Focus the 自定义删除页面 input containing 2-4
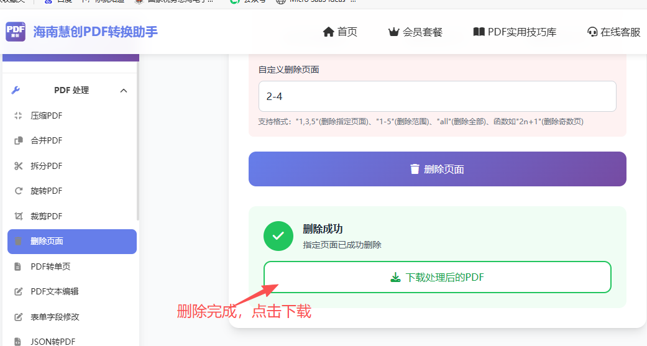This screenshot has height=346, width=647. click(x=438, y=96)
